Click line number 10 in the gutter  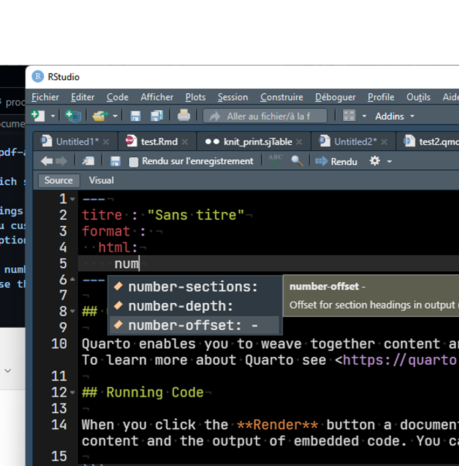coord(59,344)
